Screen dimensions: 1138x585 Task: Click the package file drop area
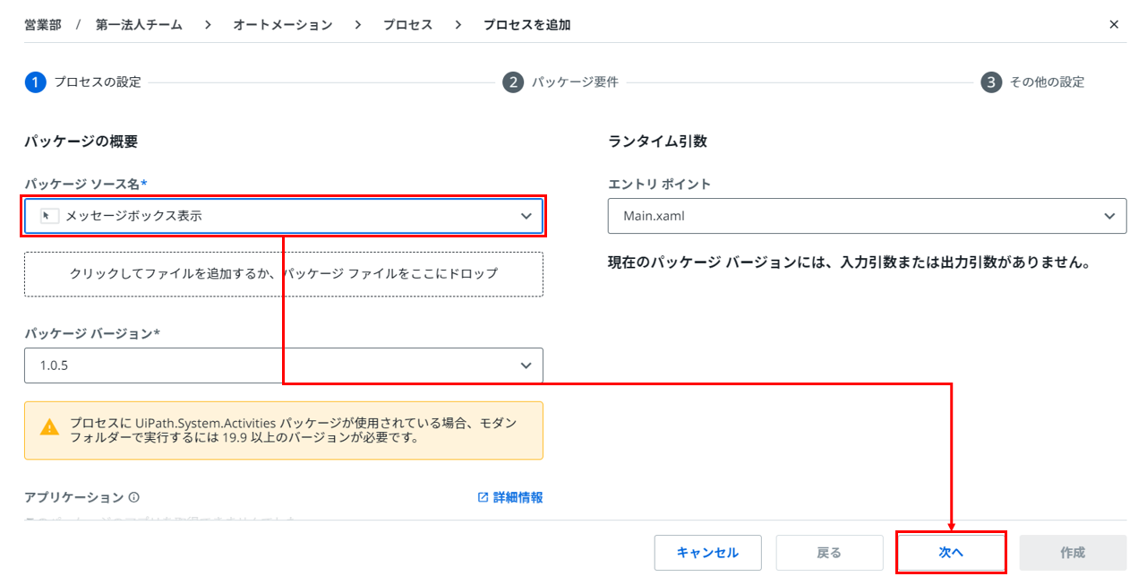click(x=283, y=274)
